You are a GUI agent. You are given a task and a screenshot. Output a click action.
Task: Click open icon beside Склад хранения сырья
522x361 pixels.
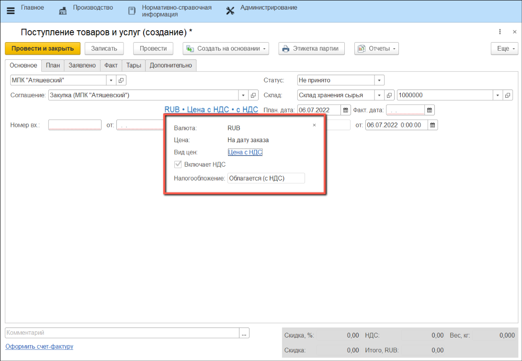390,95
